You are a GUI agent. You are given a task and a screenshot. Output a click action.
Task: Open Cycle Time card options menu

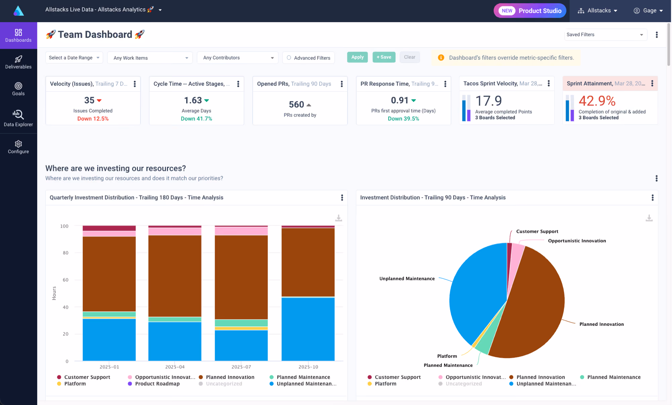tap(238, 84)
